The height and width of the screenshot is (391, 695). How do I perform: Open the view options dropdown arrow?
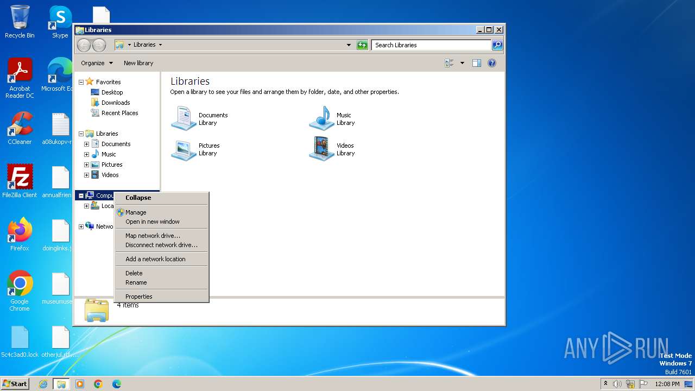click(462, 63)
